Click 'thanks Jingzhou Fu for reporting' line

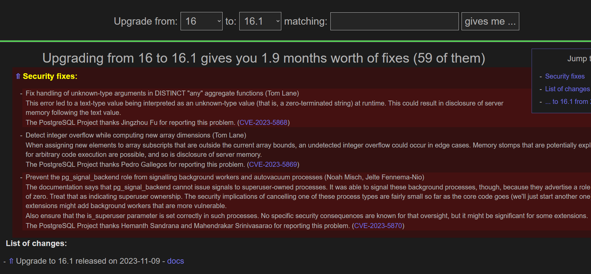coord(158,123)
